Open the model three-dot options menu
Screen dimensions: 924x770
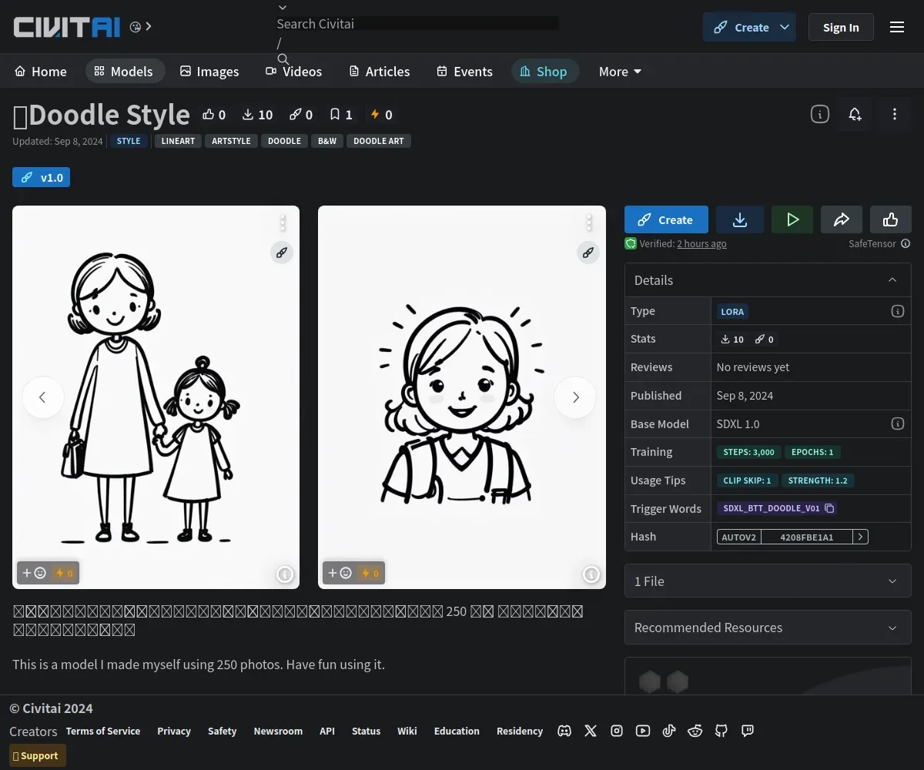coord(894,114)
